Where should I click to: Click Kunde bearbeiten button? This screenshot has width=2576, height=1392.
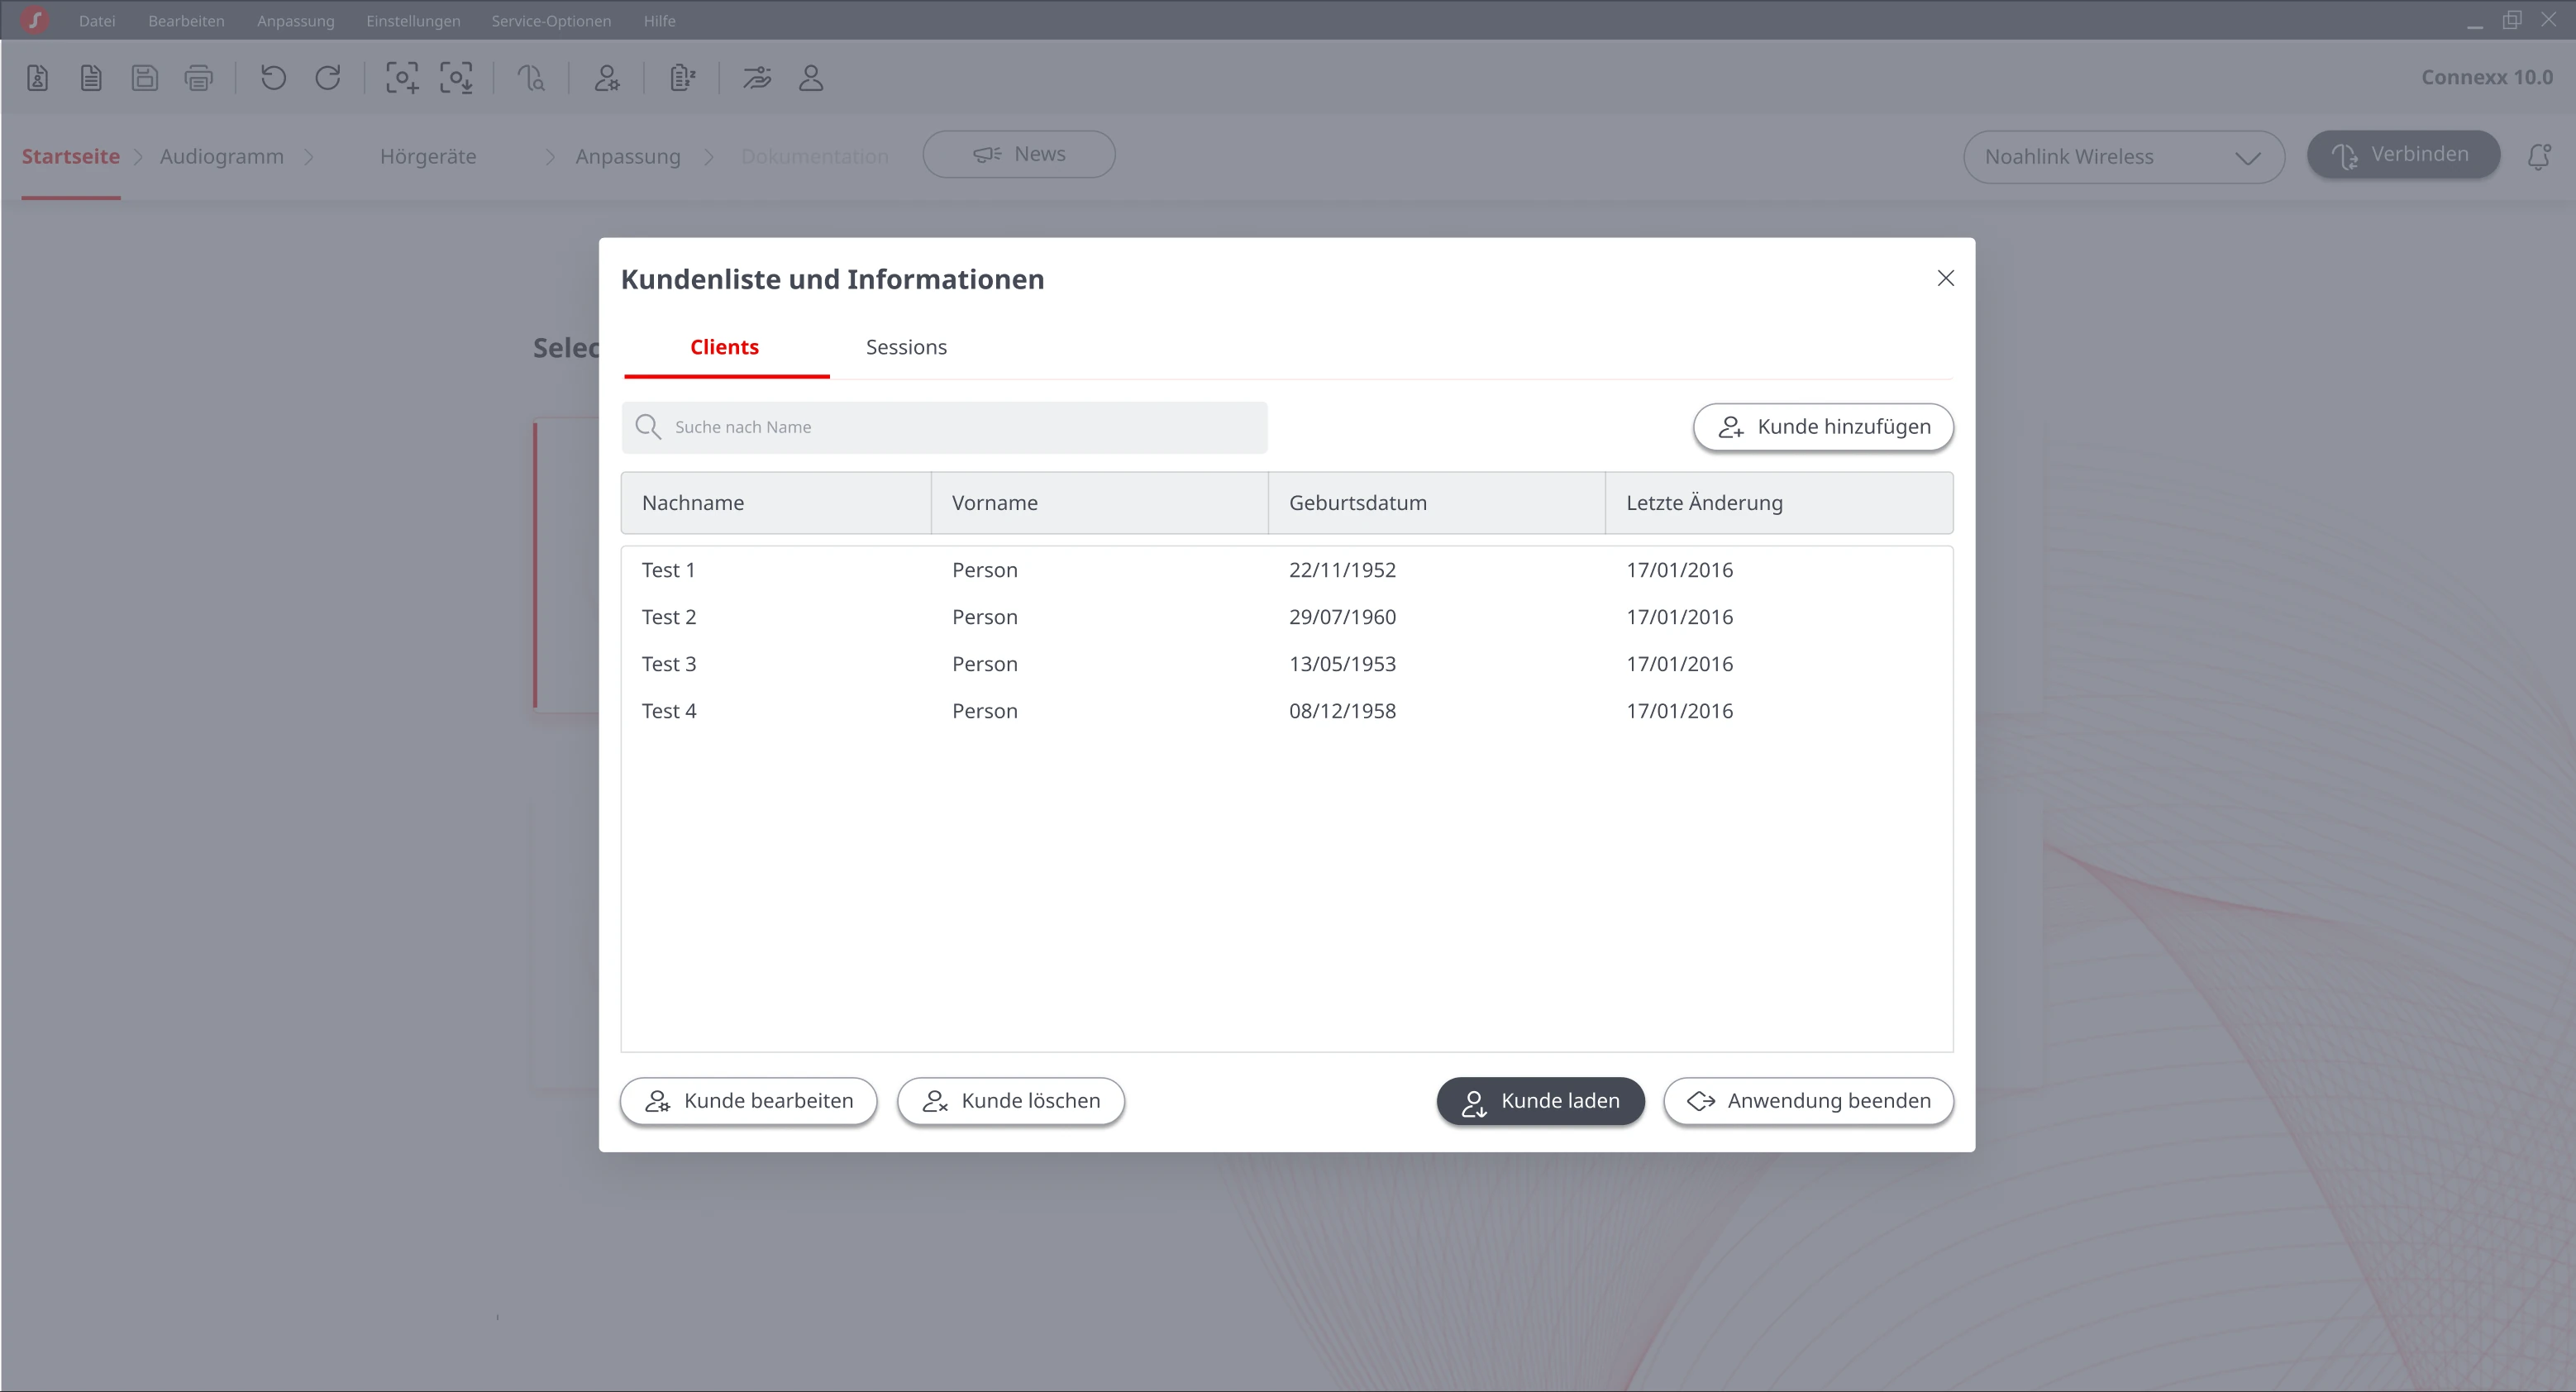[x=748, y=1101]
